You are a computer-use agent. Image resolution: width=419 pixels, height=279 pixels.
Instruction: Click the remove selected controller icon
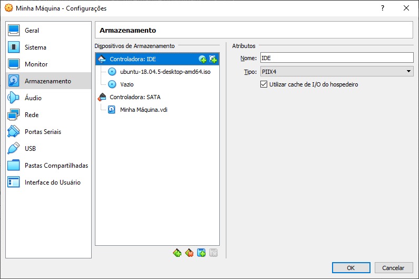(x=189, y=253)
